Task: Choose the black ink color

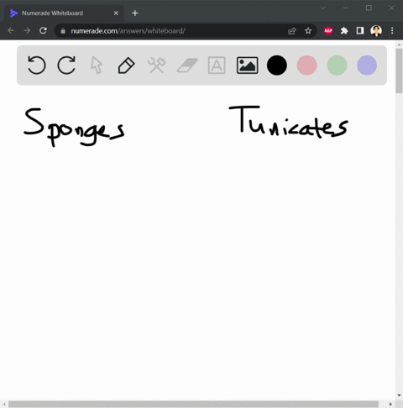Action: tap(277, 65)
